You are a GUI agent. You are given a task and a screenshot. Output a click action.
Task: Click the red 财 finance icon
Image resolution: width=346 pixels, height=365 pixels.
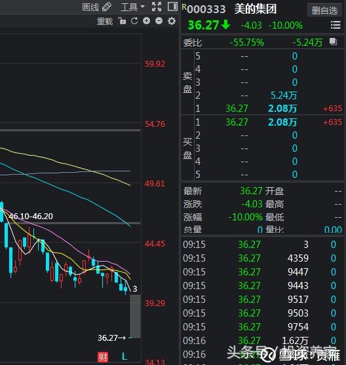(x=103, y=357)
